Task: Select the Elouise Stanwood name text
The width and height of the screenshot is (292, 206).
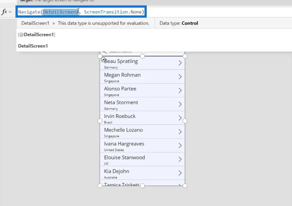Action: [x=124, y=157]
